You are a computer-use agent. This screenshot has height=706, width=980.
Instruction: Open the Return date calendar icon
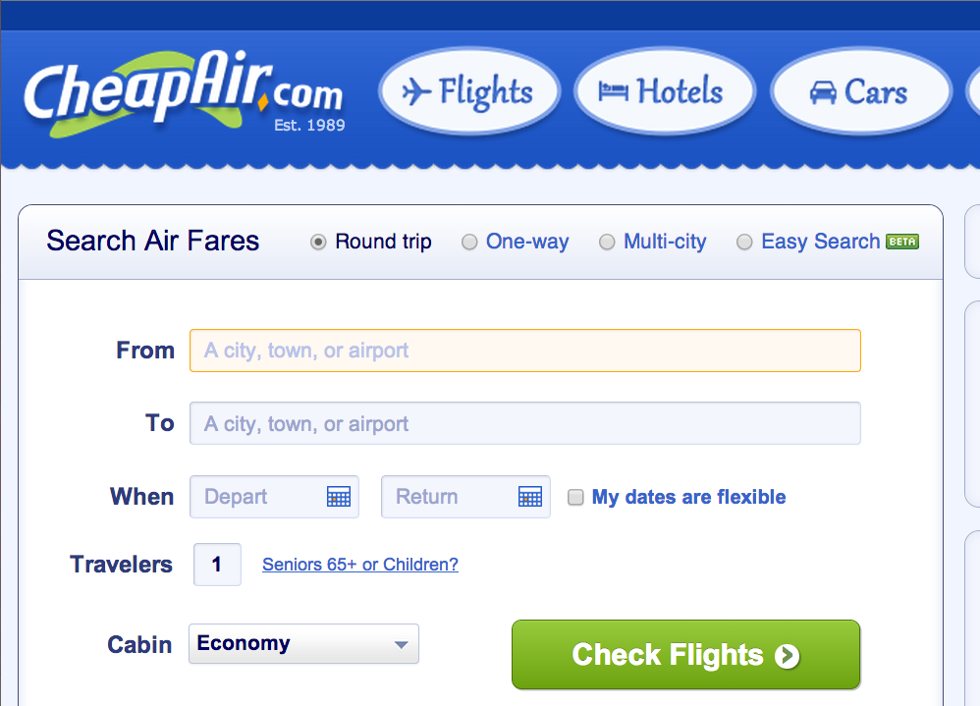(530, 496)
